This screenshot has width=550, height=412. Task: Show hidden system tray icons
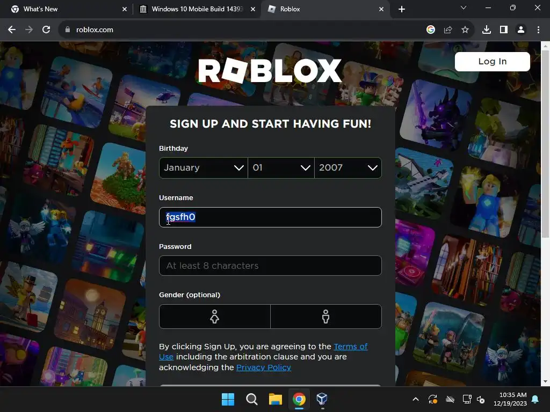[416, 399]
